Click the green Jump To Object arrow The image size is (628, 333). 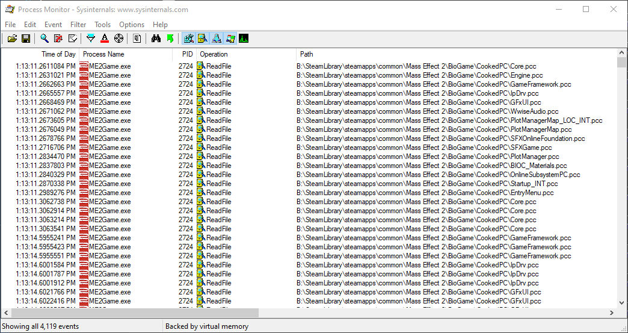click(170, 39)
